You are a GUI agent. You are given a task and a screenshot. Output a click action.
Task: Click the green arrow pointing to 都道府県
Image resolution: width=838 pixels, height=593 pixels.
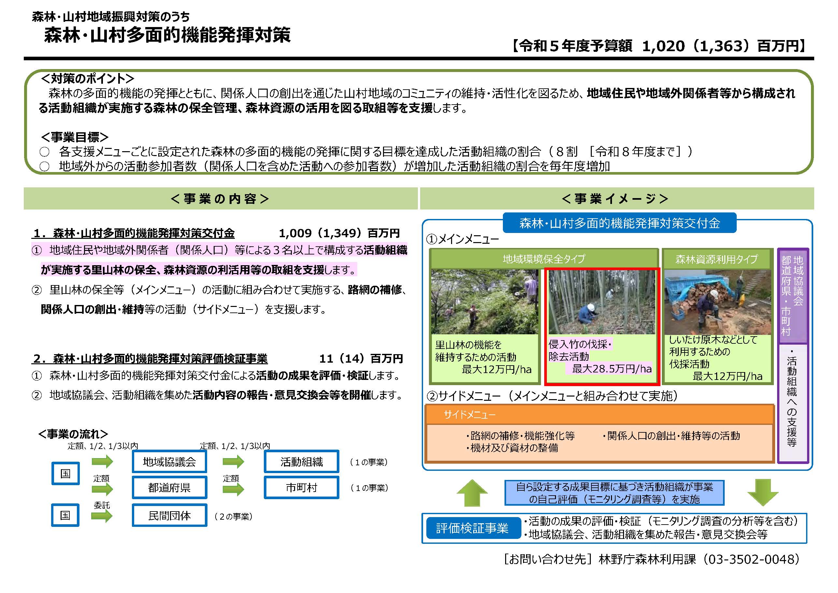[102, 489]
